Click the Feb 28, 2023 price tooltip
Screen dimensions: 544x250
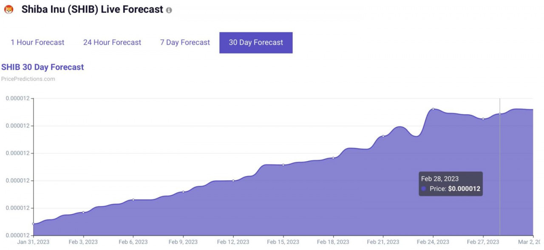click(450, 184)
